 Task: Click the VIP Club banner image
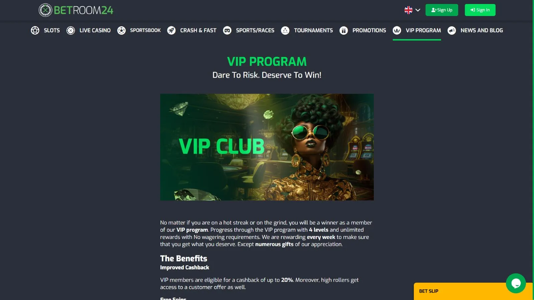(267, 147)
